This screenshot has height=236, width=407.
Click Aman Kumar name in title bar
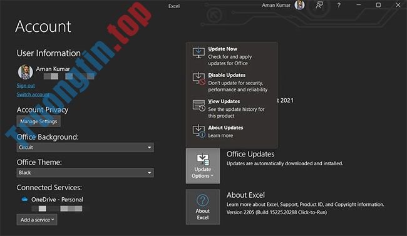[276, 5]
